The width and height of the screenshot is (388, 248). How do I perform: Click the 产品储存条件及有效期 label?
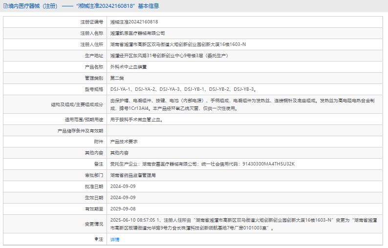coord(81,131)
